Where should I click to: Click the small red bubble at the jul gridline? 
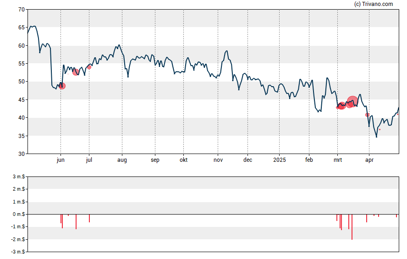pyautogui.click(x=89, y=67)
